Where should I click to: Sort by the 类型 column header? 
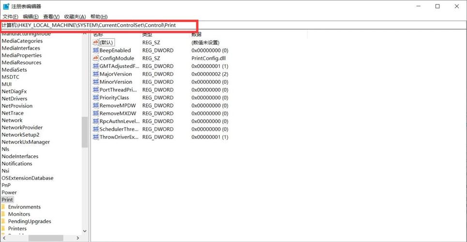pyautogui.click(x=147, y=34)
